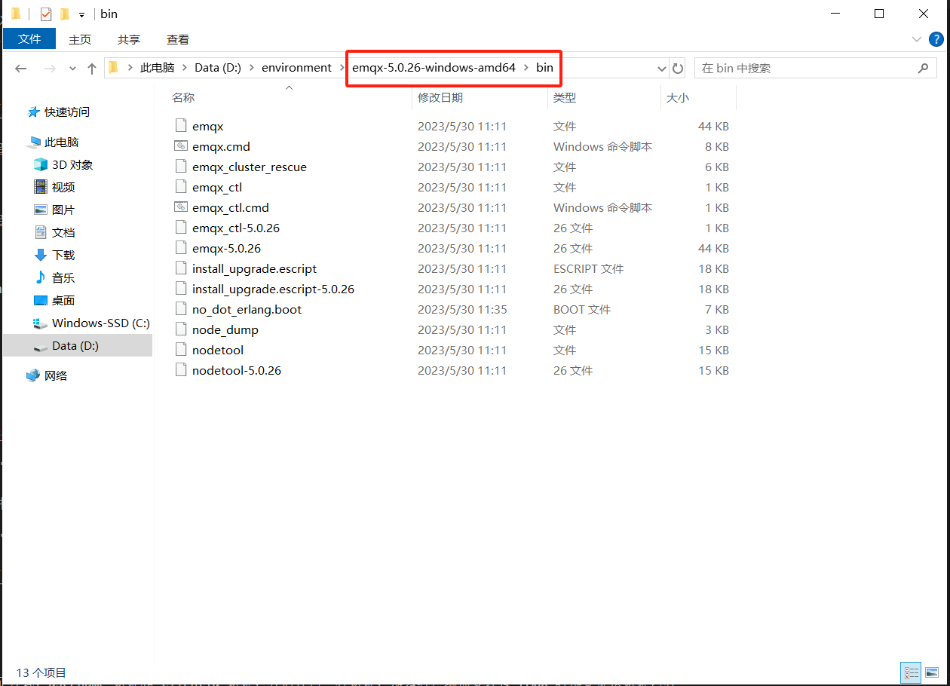
Task: Open the 共享 ribbon tab
Action: (129, 39)
